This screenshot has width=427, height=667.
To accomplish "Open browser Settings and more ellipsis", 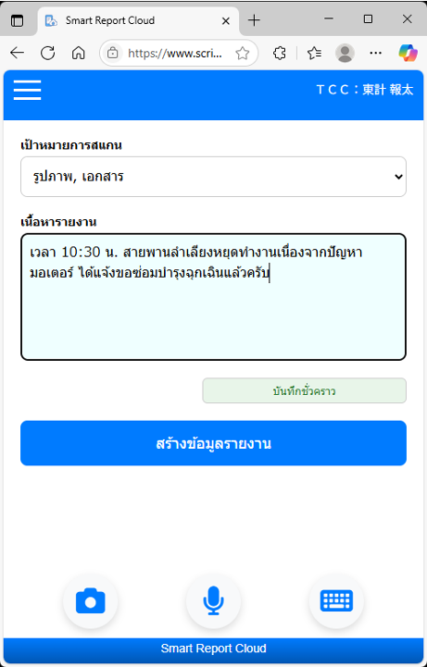I will click(375, 53).
